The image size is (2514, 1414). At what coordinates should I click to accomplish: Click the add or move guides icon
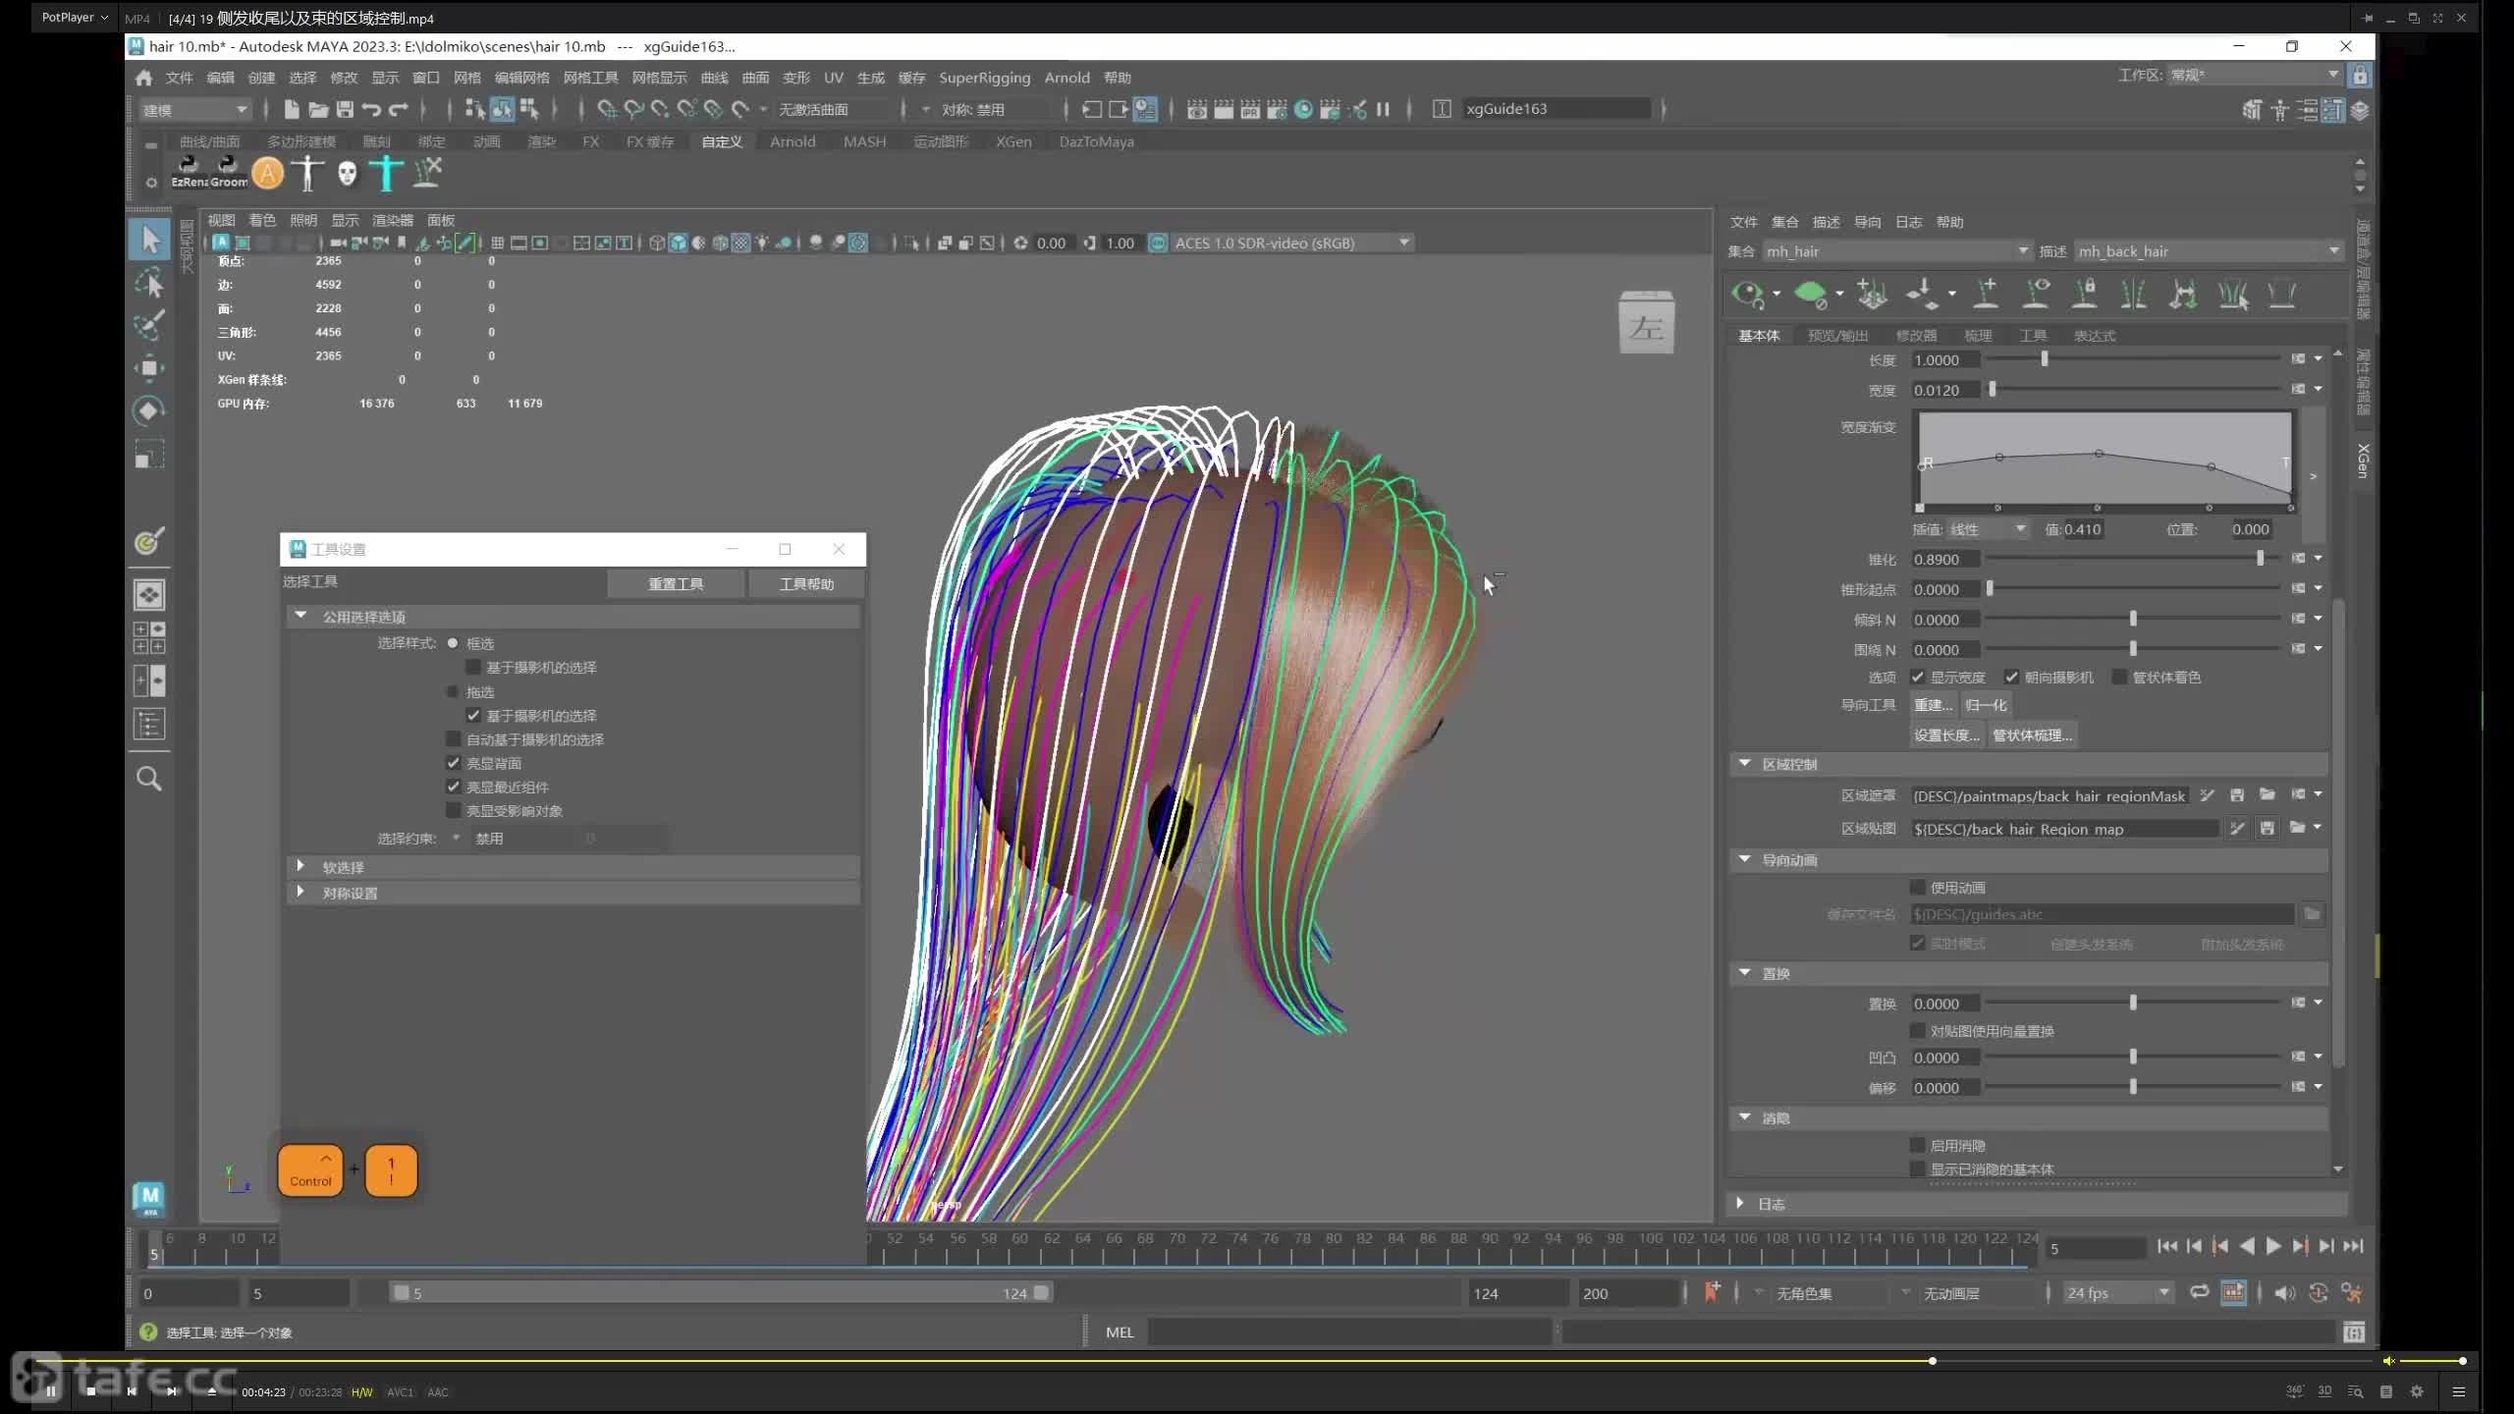1872,294
